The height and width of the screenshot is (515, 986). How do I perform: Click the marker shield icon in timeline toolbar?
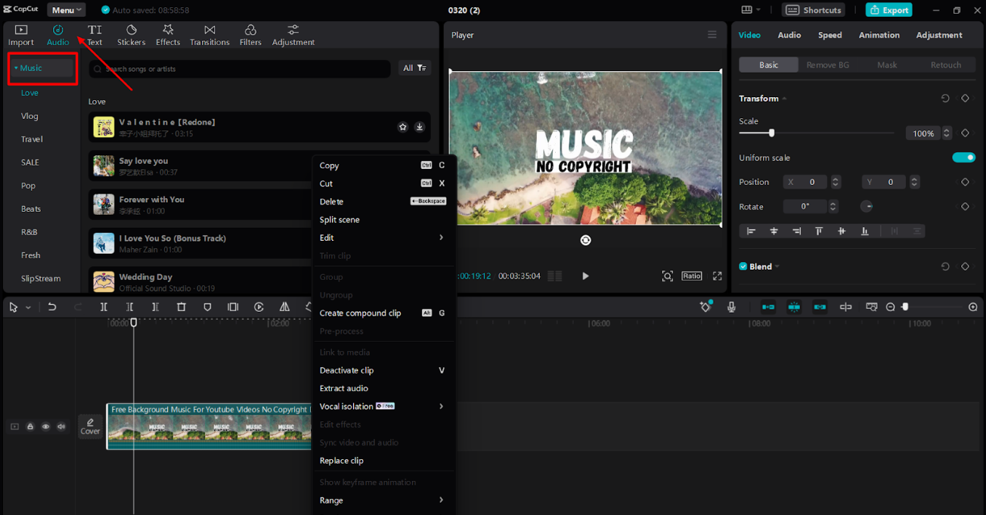pyautogui.click(x=207, y=307)
